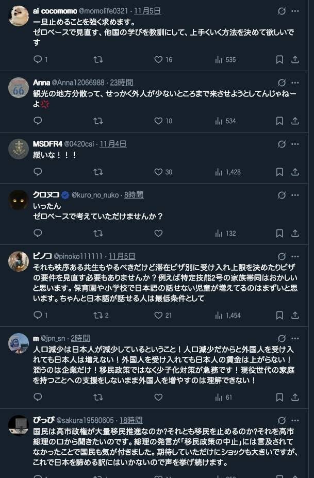View analytics for MSDFR4's tweet
The image size is (314, 478).
(x=219, y=172)
